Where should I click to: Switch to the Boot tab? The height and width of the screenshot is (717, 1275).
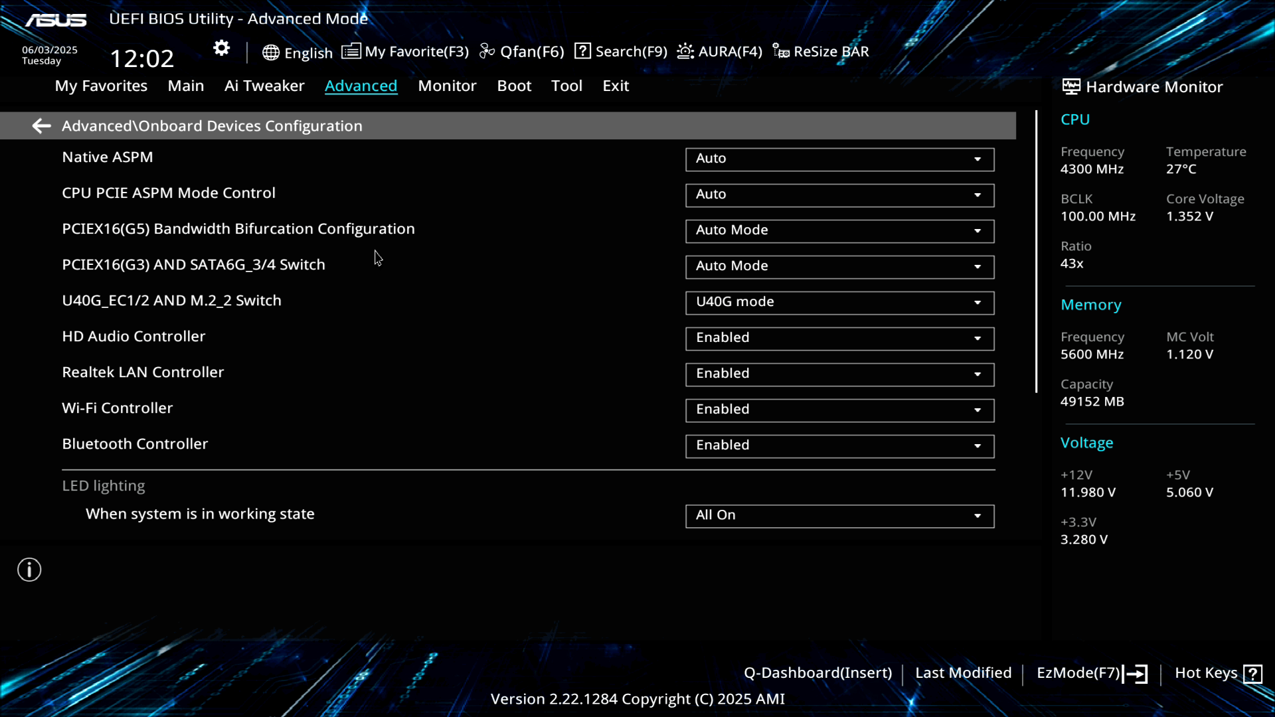point(514,86)
